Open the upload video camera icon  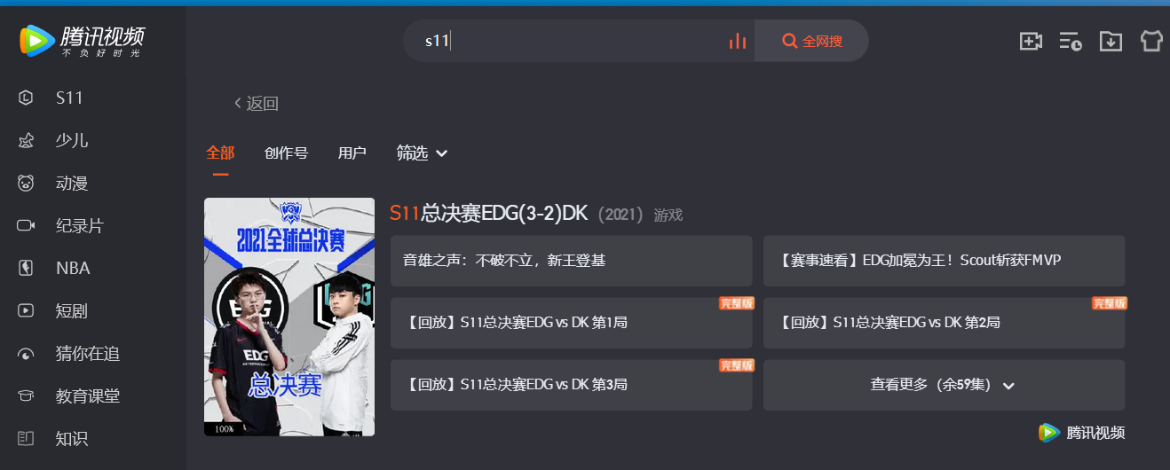(1031, 41)
